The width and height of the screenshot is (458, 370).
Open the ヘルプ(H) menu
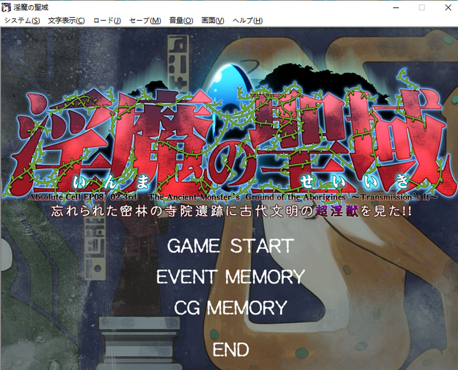coord(247,21)
